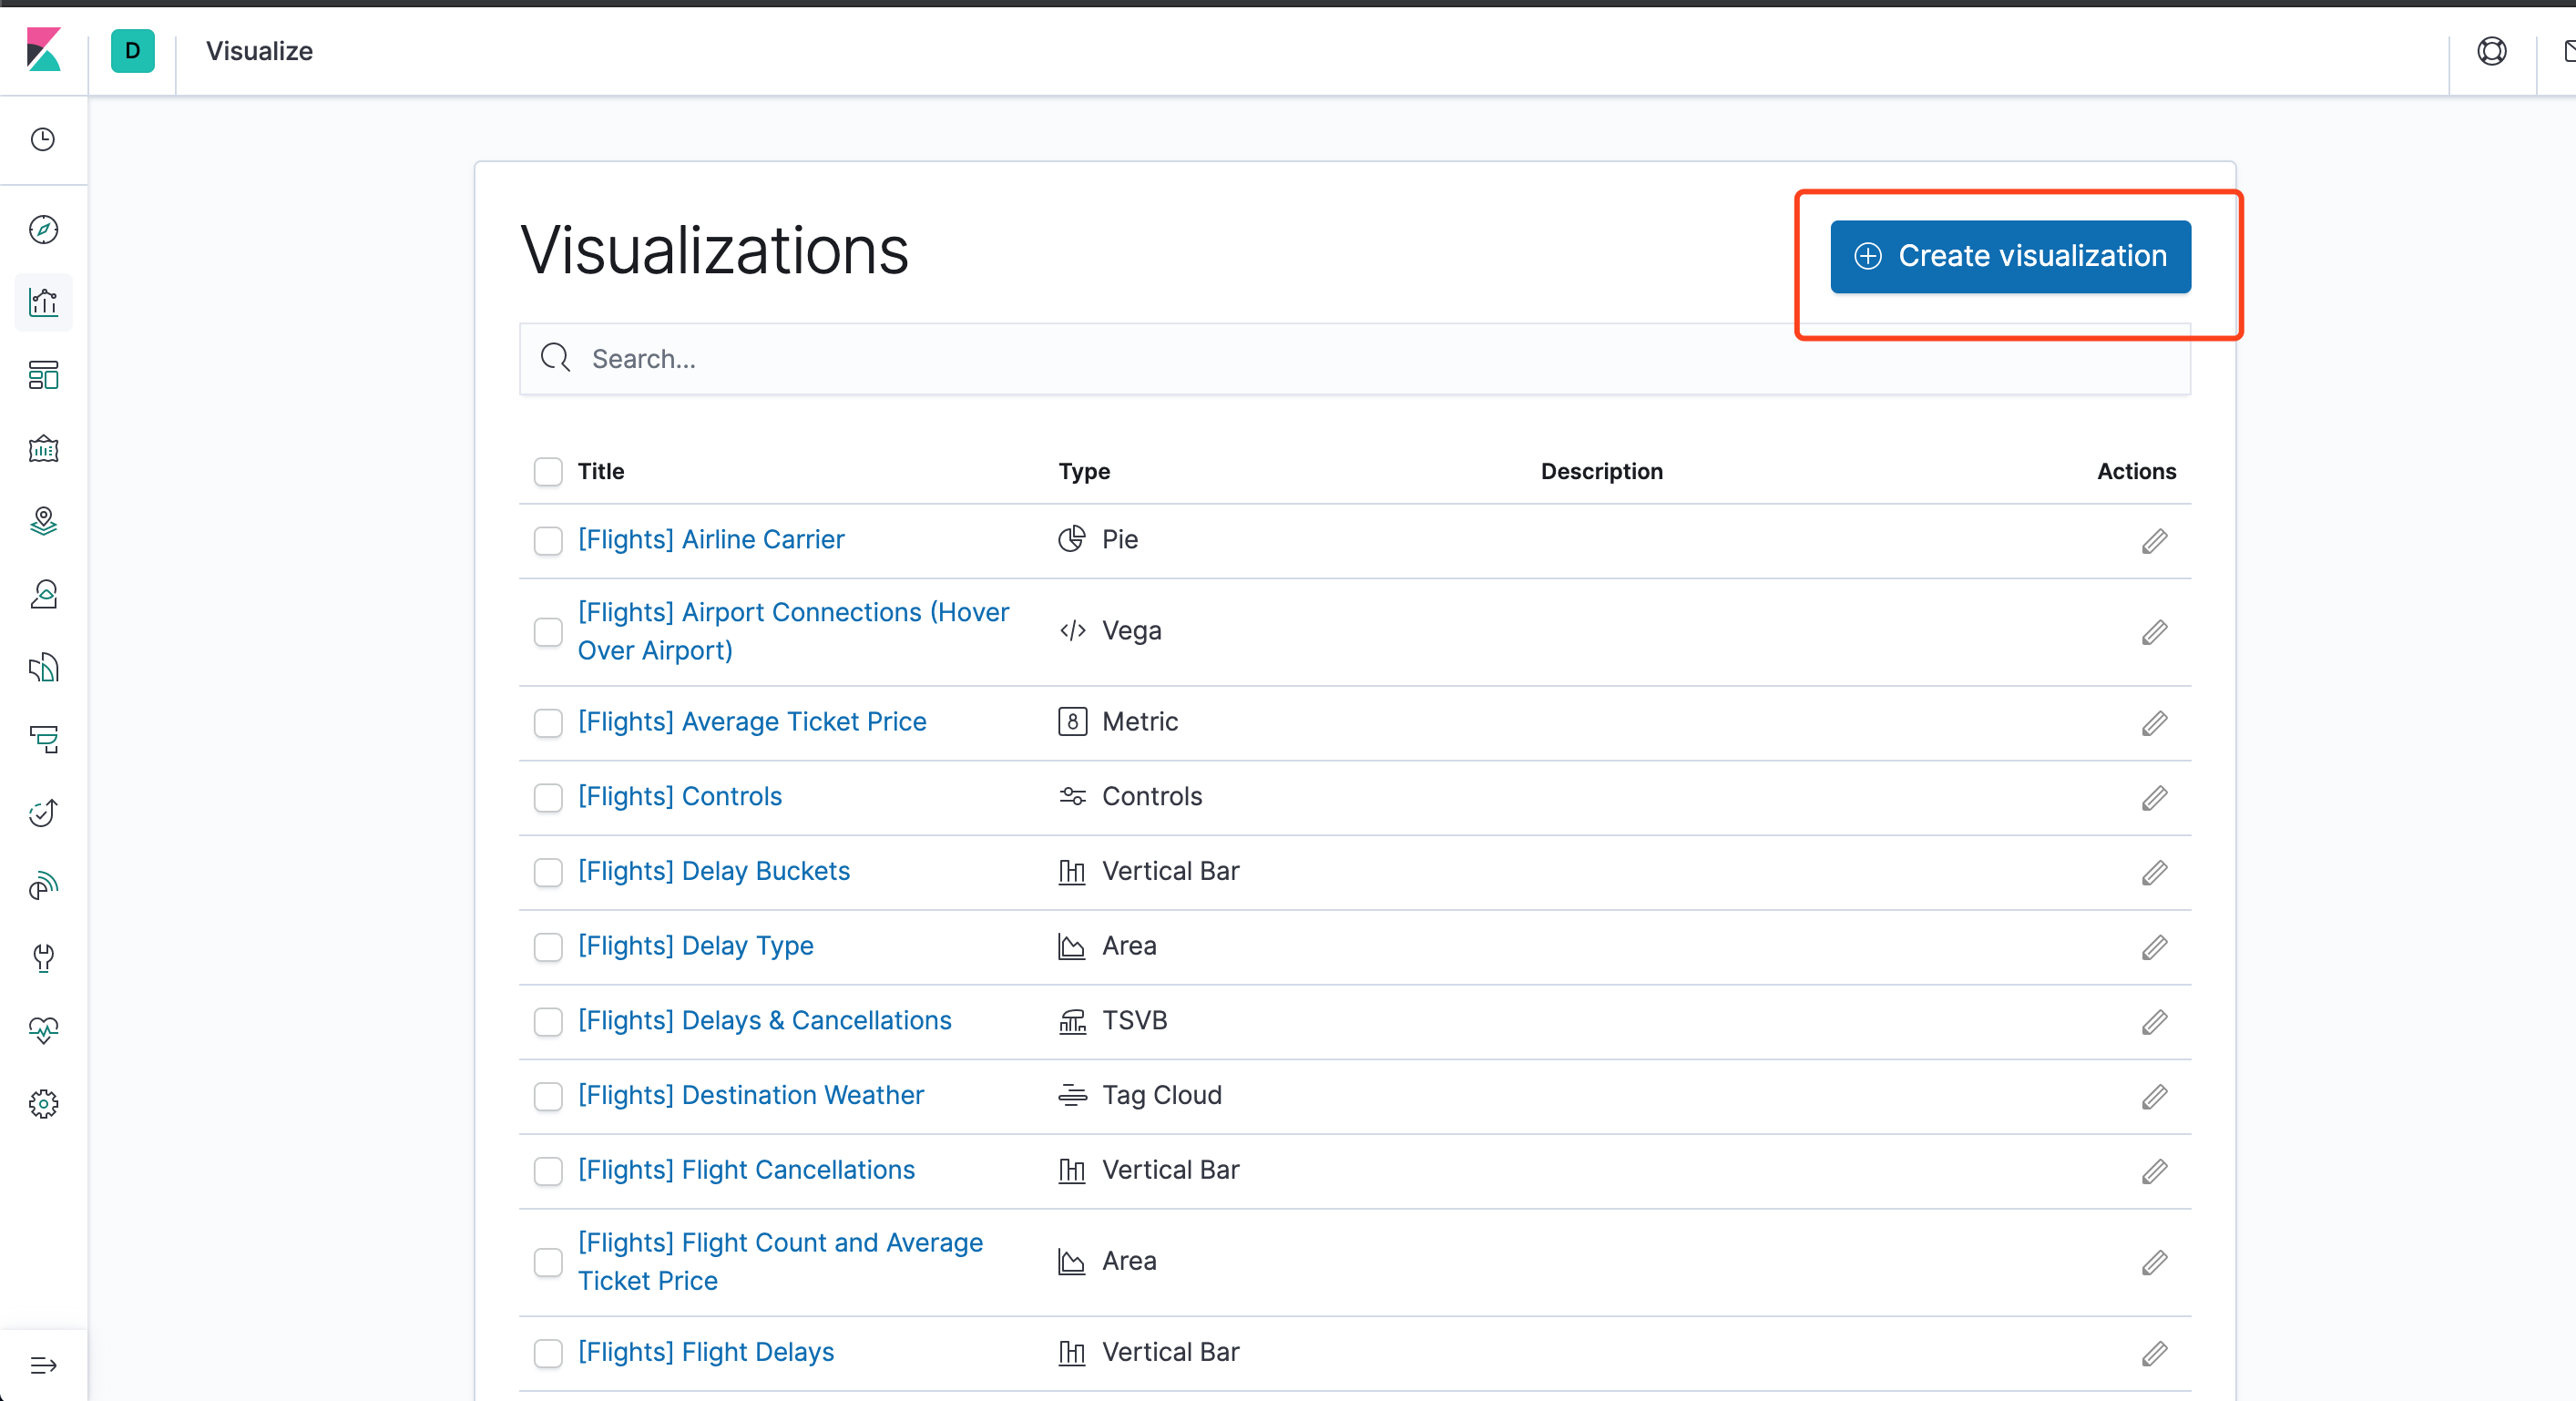Open Maps from the sidebar icon
Image resolution: width=2576 pixels, height=1401 pixels.
tap(43, 521)
